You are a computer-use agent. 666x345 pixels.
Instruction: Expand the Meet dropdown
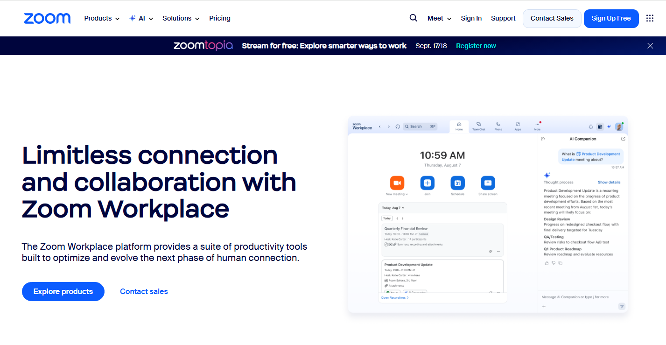(439, 18)
